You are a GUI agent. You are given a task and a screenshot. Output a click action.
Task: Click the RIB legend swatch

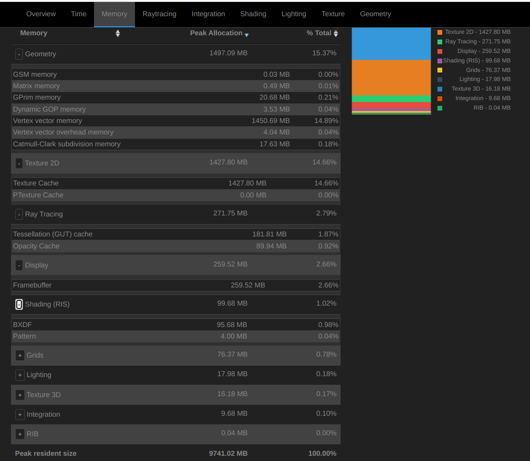click(440, 108)
